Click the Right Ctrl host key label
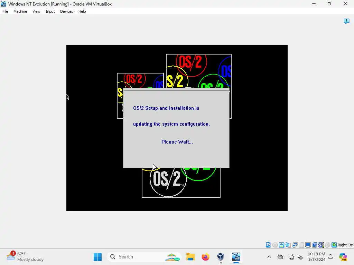 tap(345, 245)
